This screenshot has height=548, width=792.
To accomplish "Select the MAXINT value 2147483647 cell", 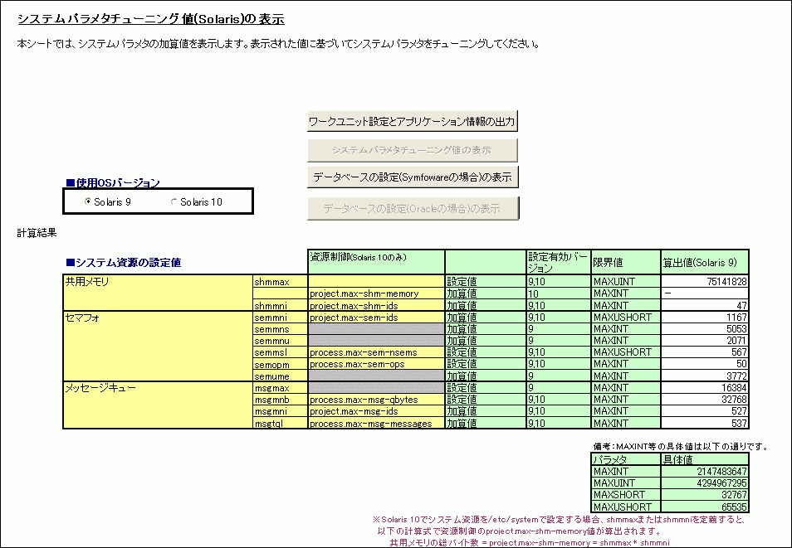I will pos(705,472).
